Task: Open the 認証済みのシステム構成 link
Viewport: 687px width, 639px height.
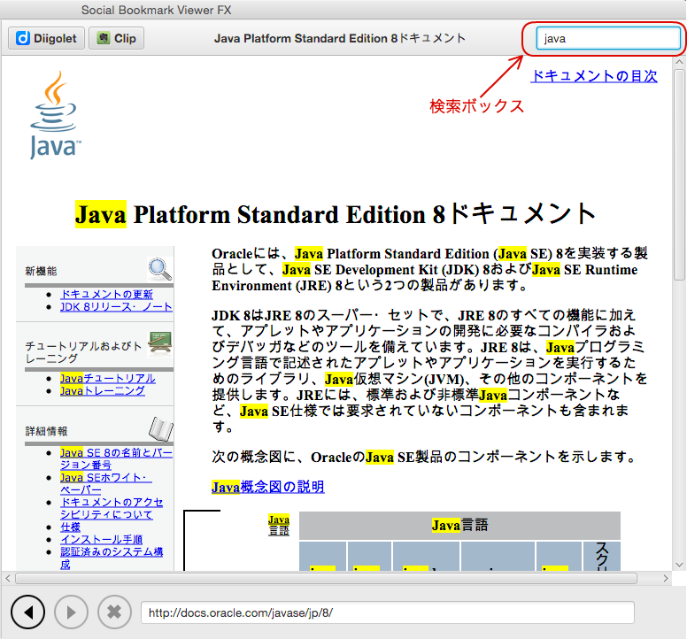Action: [x=112, y=558]
